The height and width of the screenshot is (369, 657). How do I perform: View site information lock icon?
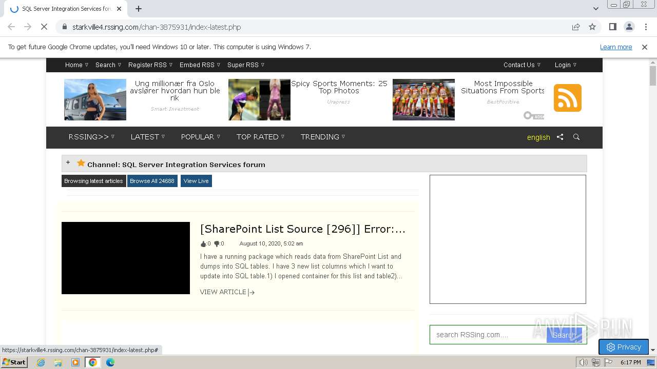64,27
